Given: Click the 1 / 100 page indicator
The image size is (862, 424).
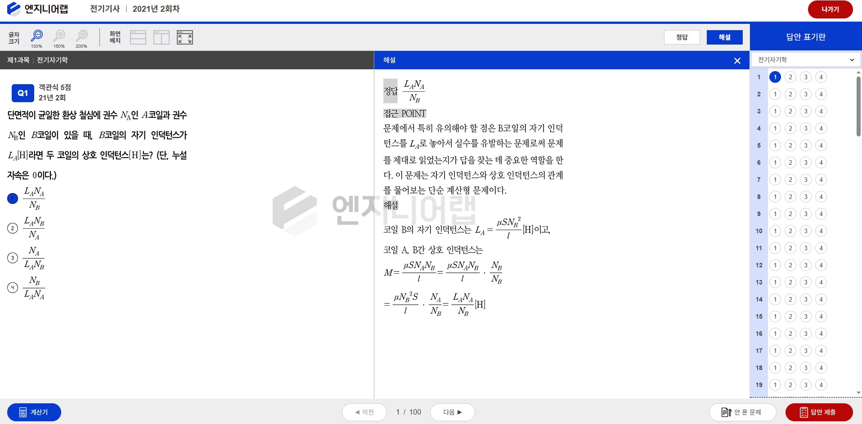Looking at the screenshot, I should (x=409, y=412).
